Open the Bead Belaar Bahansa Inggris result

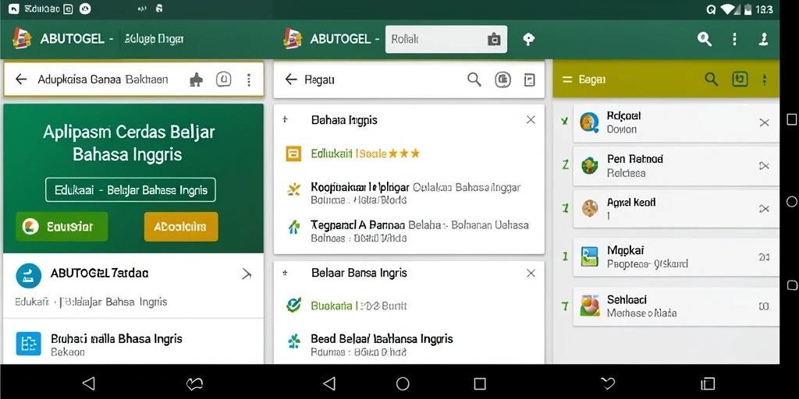409,344
